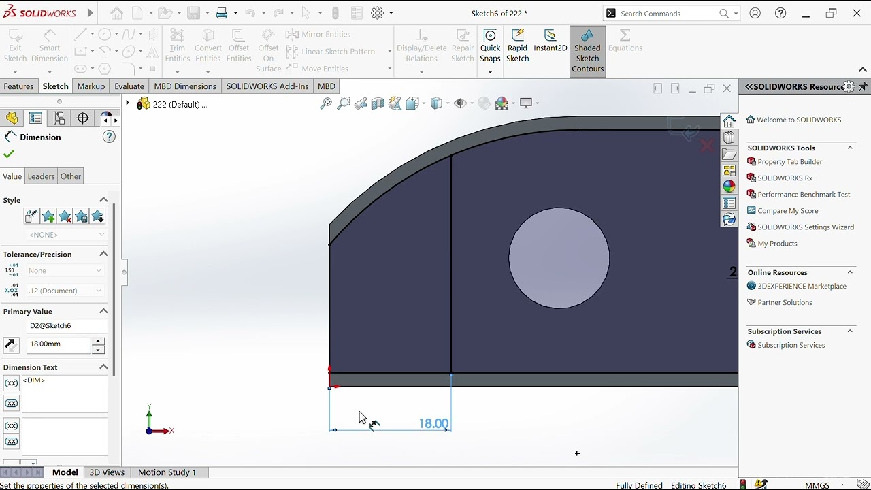Open Appearances color ball task pane tab
The height and width of the screenshot is (490, 871).
(729, 186)
